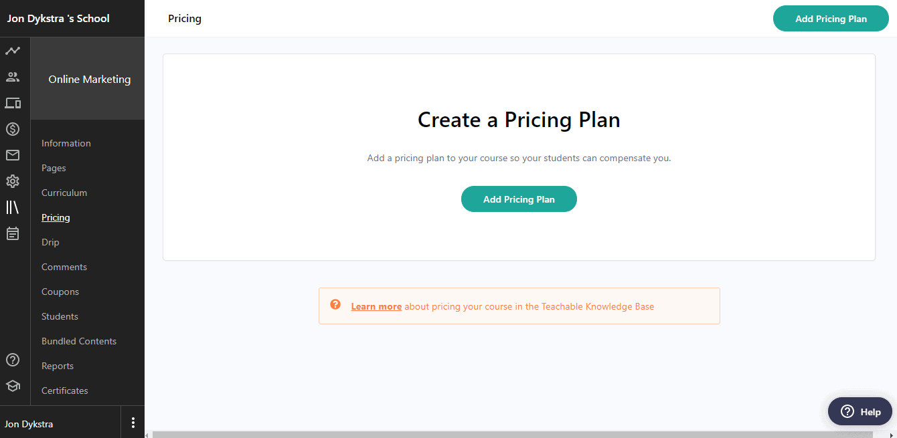Click the horizontal scrollbar at bottom
The width and height of the screenshot is (897, 438).
521,435
